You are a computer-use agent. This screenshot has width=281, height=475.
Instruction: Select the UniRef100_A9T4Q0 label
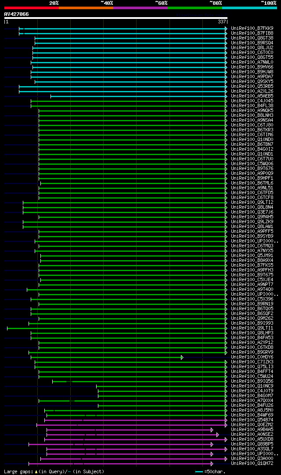[252, 290]
